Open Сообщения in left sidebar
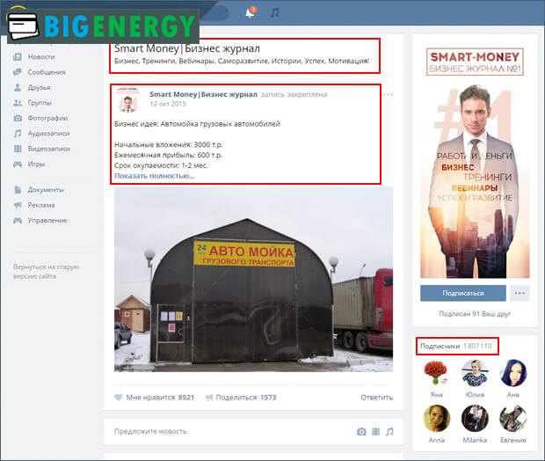 tap(46, 72)
